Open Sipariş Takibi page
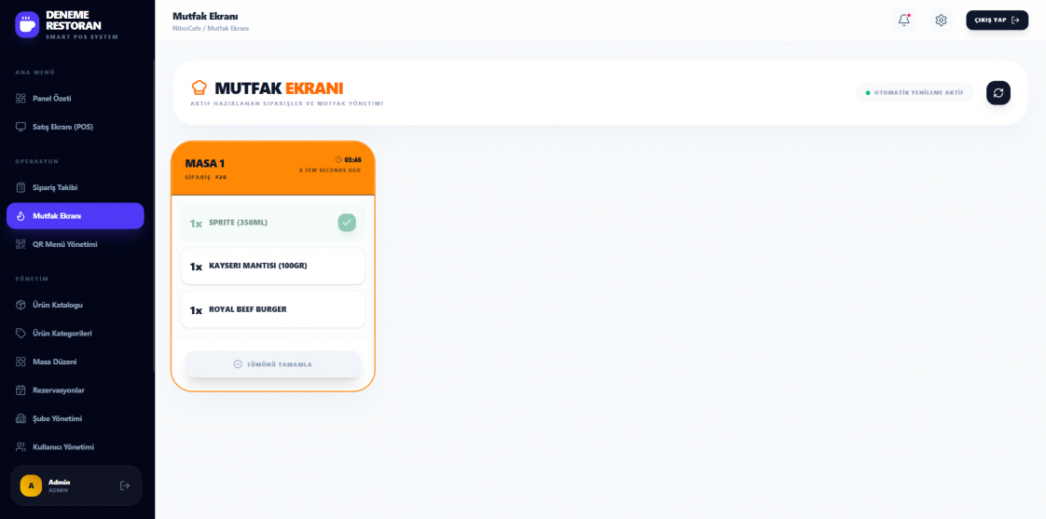 55,187
